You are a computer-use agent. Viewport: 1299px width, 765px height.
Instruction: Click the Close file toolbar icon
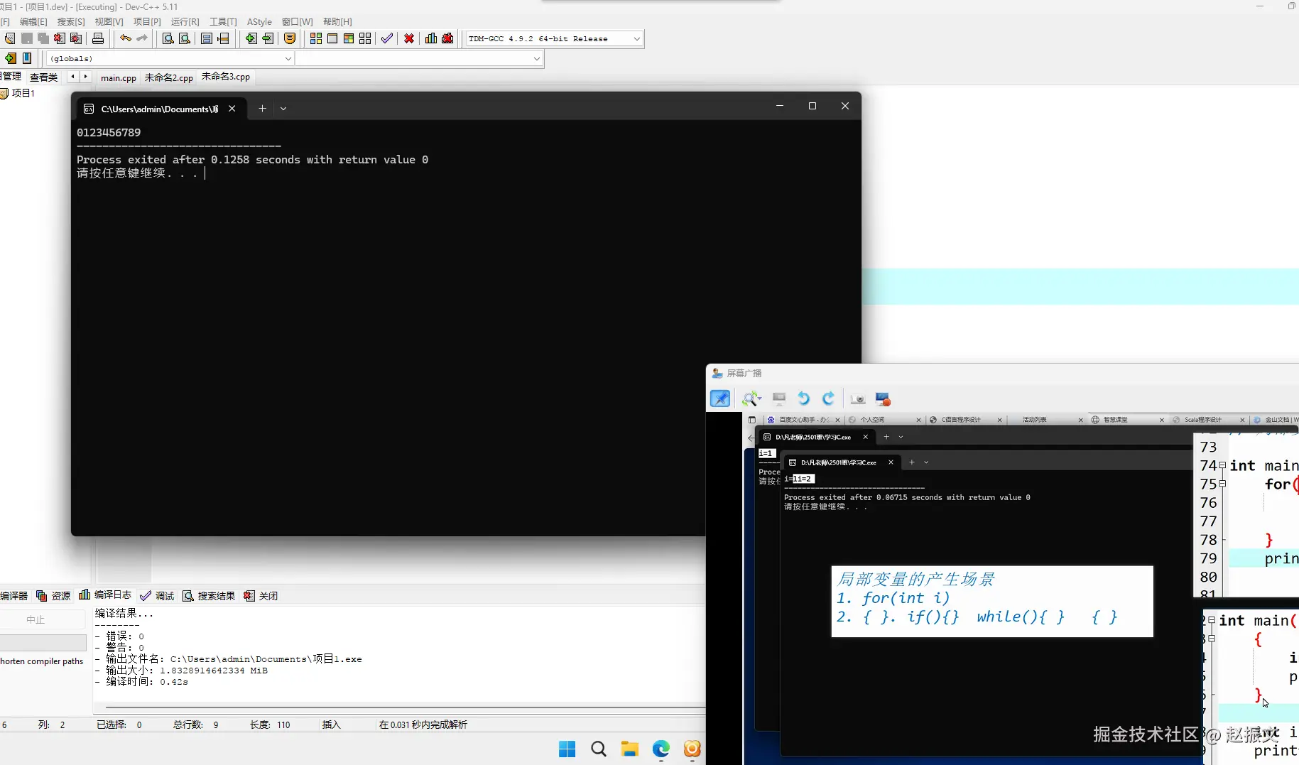click(60, 38)
